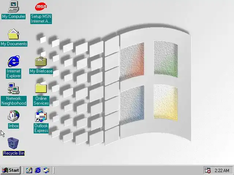234x175 pixels.
Task: Launch Internet Explorer from Quick Launch
Action: pyautogui.click(x=38, y=170)
